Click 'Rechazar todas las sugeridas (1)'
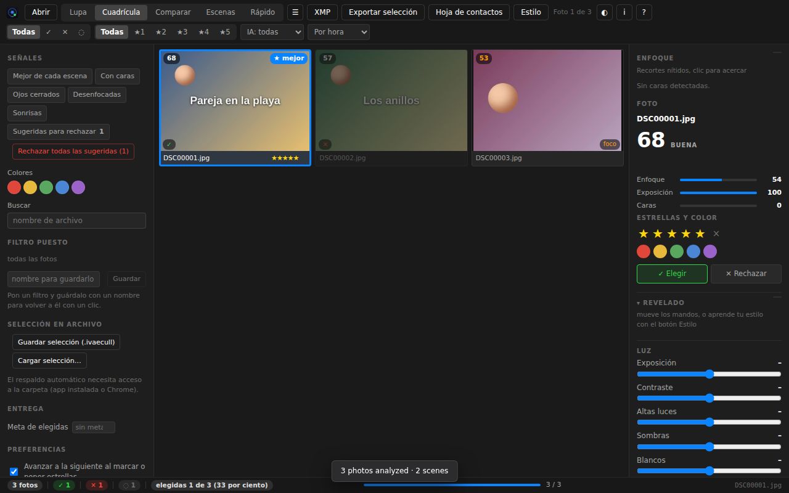Screen dimensions: 789x493 coord(73,152)
